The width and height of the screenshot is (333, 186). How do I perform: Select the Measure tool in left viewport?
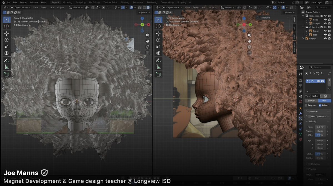(6, 67)
